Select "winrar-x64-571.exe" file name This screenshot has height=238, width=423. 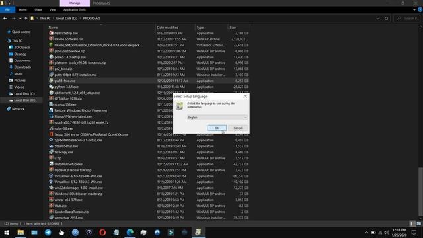coord(69,200)
